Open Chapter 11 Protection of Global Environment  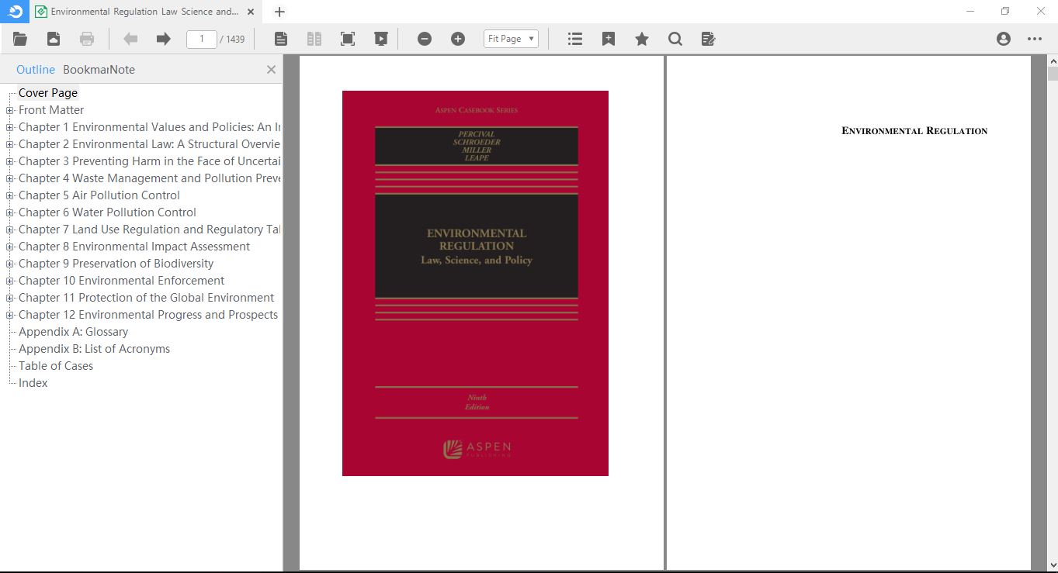pyautogui.click(x=146, y=298)
